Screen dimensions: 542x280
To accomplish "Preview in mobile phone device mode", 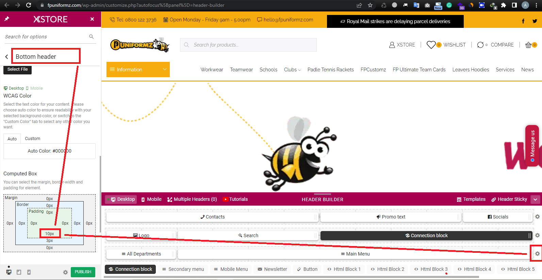I will [x=29, y=272].
